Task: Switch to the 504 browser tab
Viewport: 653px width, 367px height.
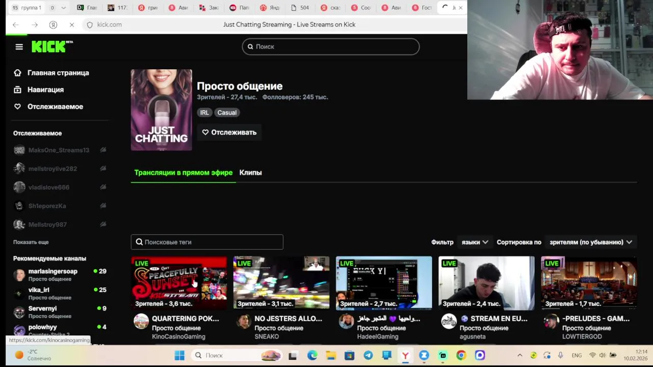Action: pyautogui.click(x=299, y=8)
